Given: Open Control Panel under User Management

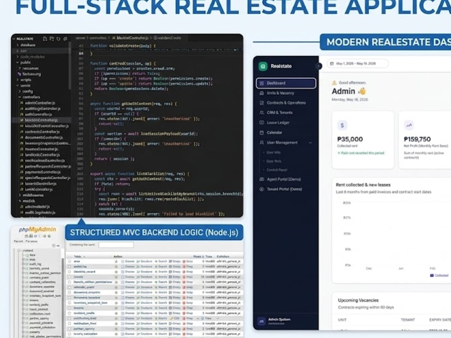Looking at the screenshot, I should pyautogui.click(x=277, y=170).
